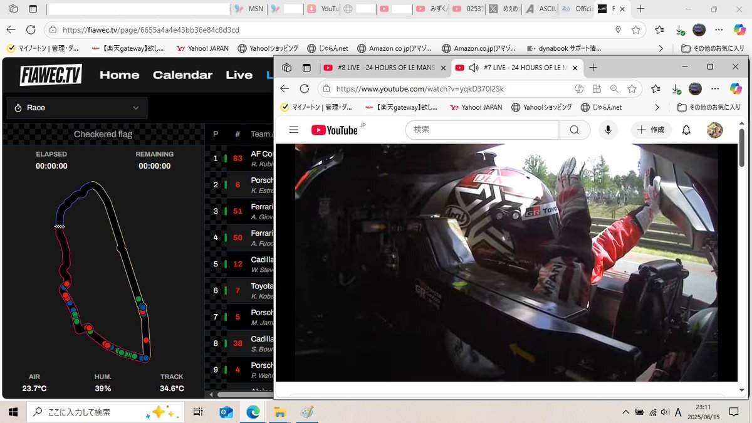Open Copilot in the YouTube window
The width and height of the screenshot is (752, 423).
click(736, 89)
